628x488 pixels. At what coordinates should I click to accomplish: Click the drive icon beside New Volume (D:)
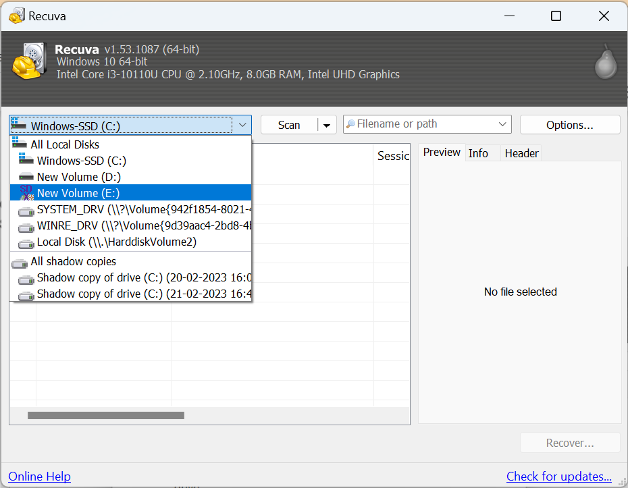(26, 177)
